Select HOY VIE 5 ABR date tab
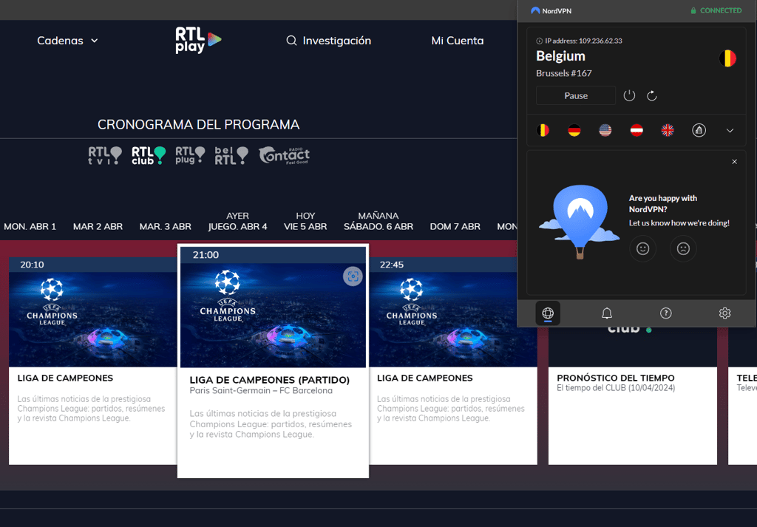The height and width of the screenshot is (527, 757). pos(305,221)
